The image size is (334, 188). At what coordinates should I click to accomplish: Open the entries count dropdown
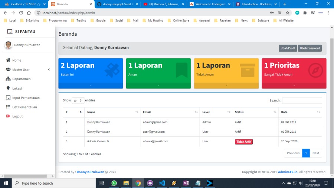coord(78,100)
